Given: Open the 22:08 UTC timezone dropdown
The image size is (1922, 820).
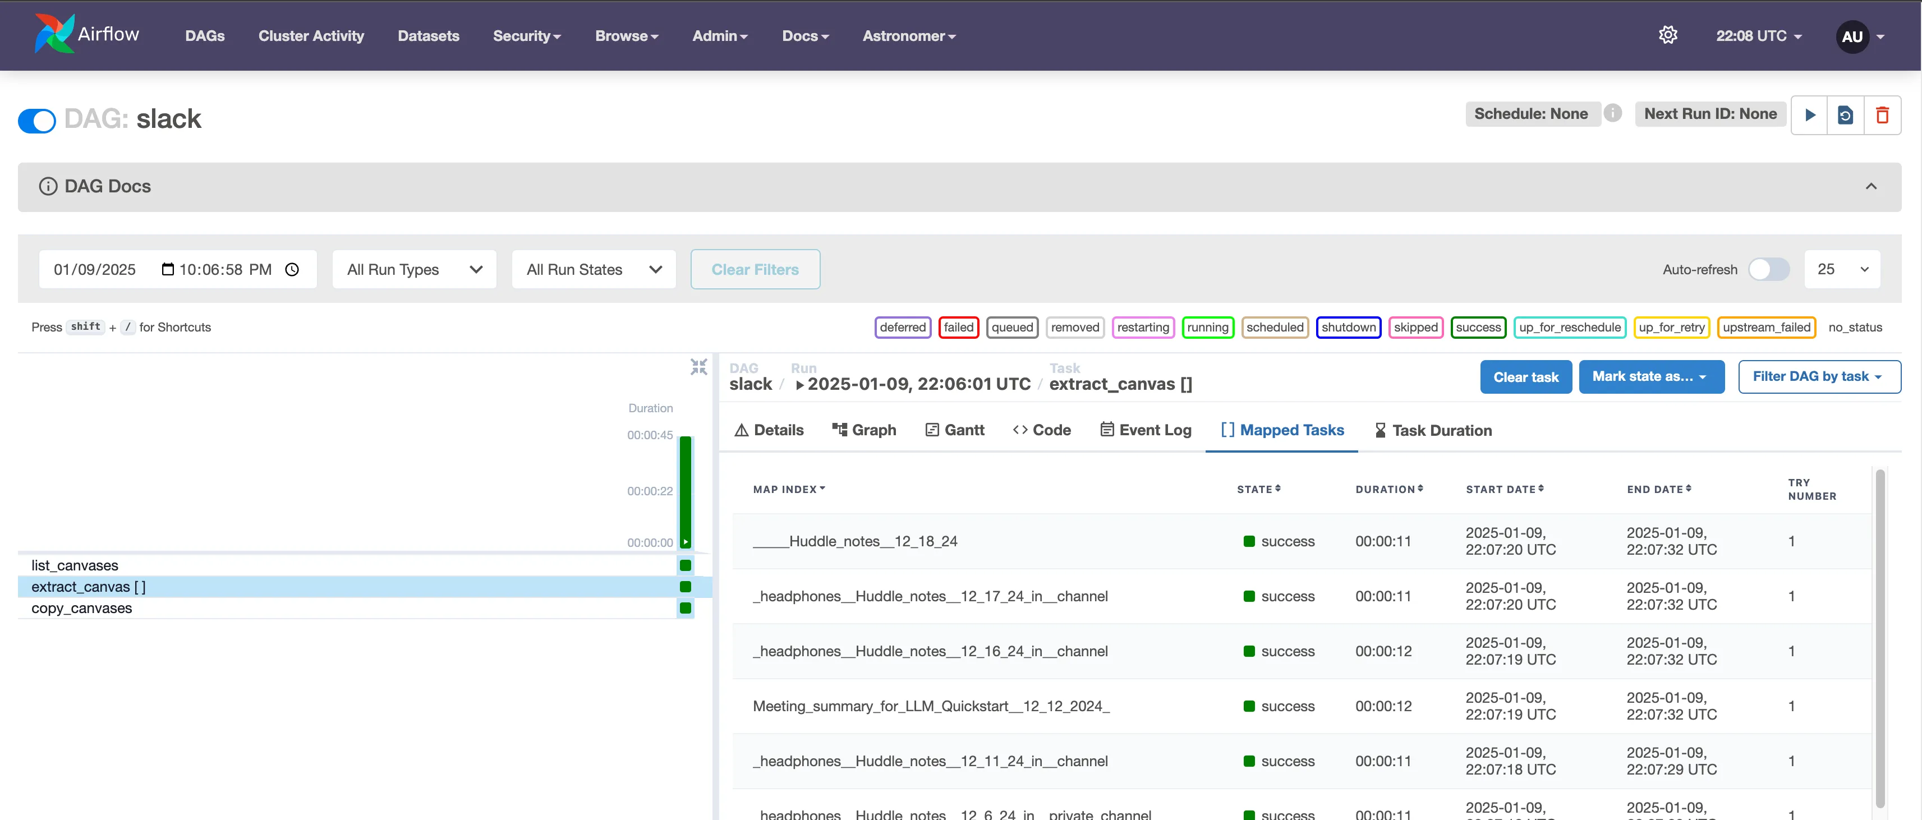Looking at the screenshot, I should coord(1759,36).
